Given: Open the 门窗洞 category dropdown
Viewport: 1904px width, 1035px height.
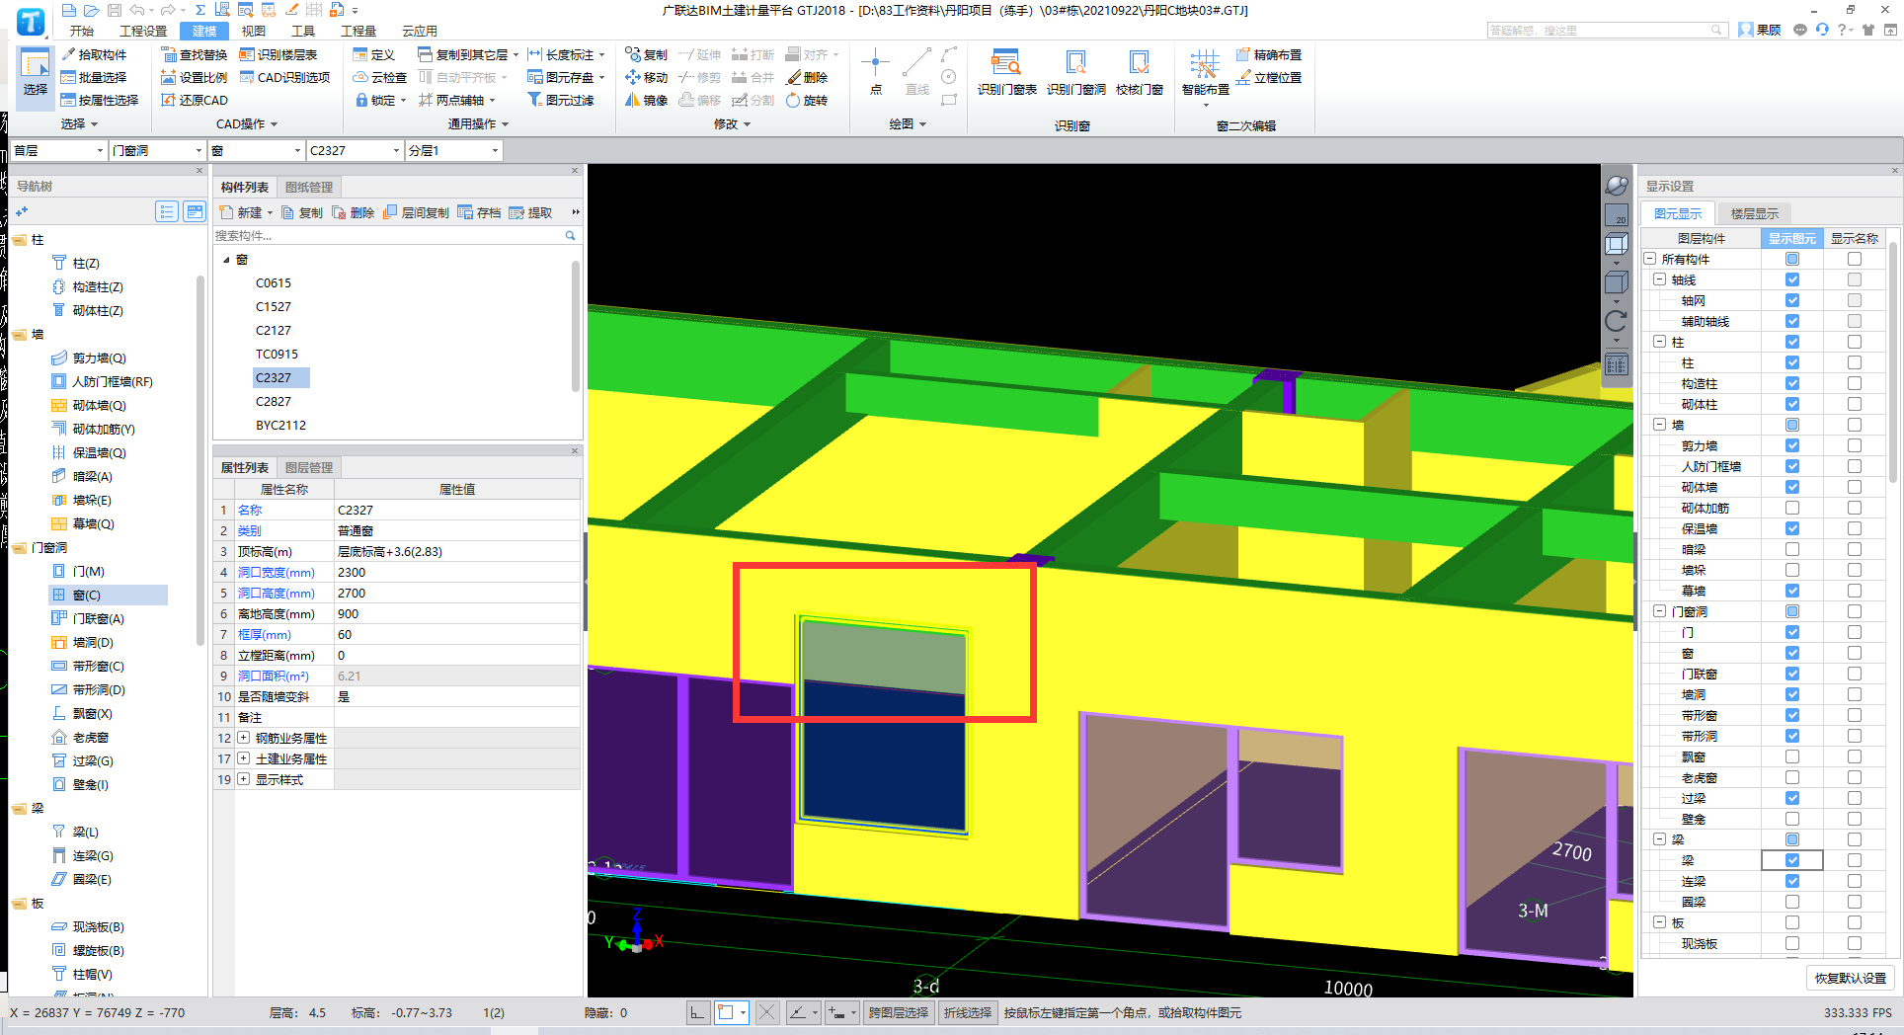Looking at the screenshot, I should click(x=157, y=150).
